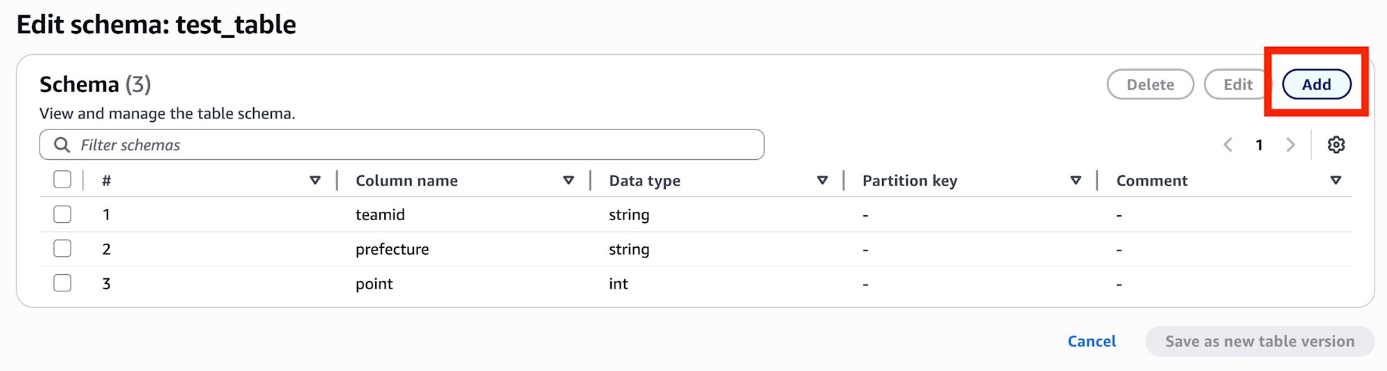Sort by Comment column arrow
Image resolution: width=1387 pixels, height=371 pixels.
tap(1336, 181)
